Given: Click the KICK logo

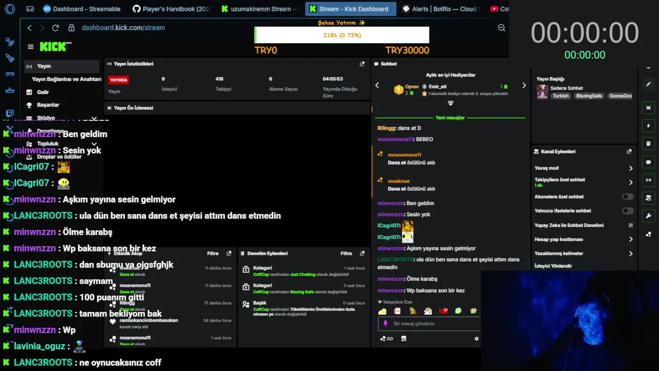Looking at the screenshot, I should pyautogui.click(x=55, y=47).
